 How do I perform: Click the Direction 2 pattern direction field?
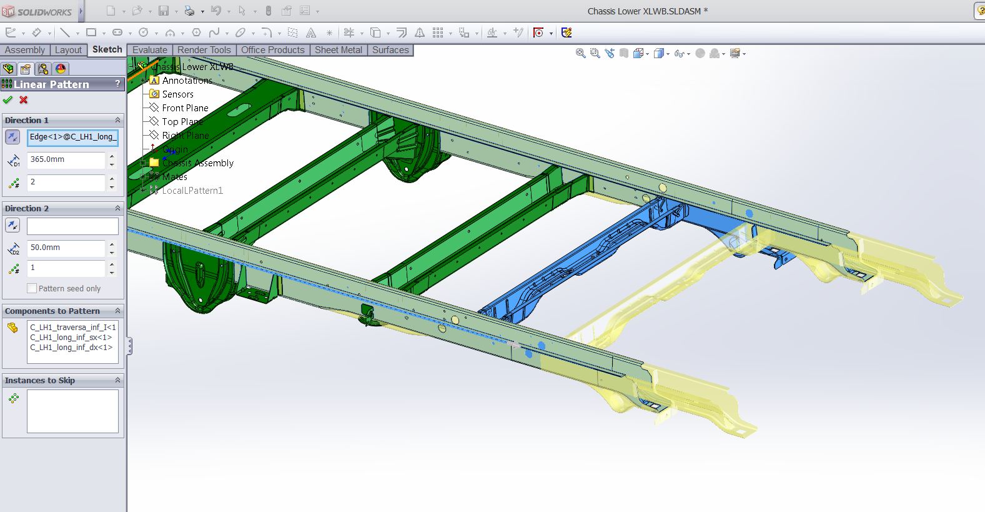tap(72, 226)
